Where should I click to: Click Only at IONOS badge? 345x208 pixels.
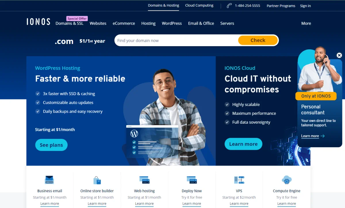[316, 96]
